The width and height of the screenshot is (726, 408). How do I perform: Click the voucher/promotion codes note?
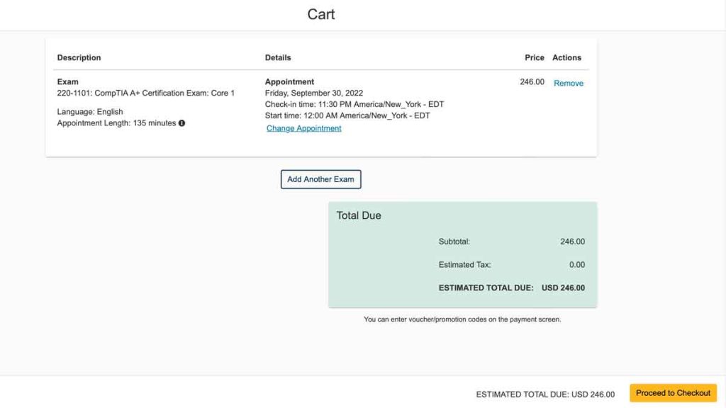click(x=462, y=319)
